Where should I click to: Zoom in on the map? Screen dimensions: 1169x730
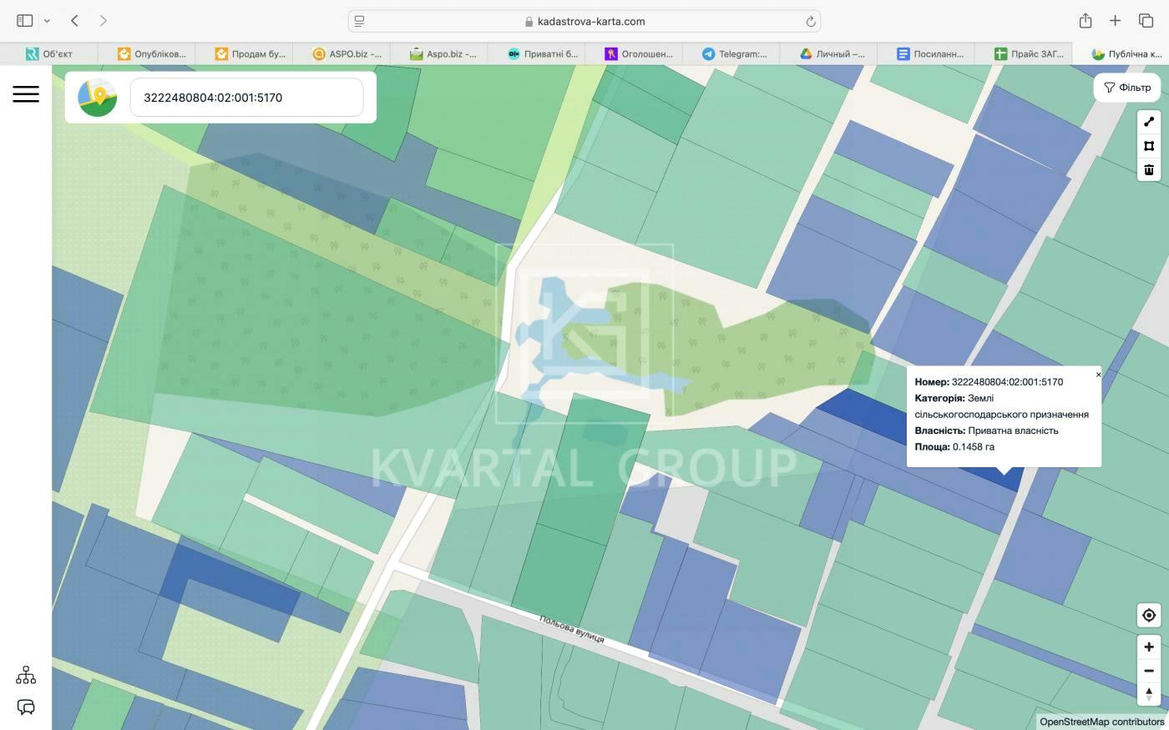tap(1149, 647)
